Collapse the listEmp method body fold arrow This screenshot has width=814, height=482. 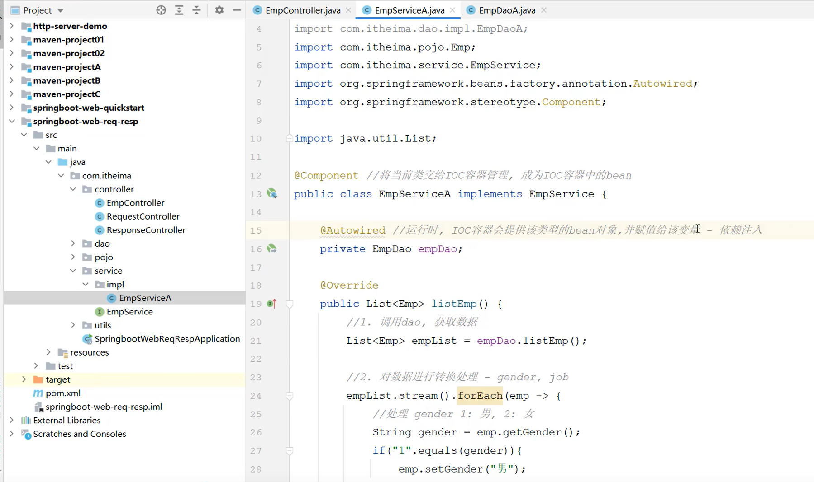(x=289, y=304)
